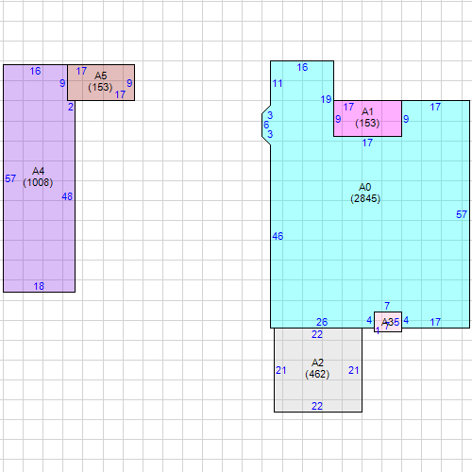The image size is (472, 472).
Task: Click dimension 21 on A2's right side
Action: coord(354,370)
